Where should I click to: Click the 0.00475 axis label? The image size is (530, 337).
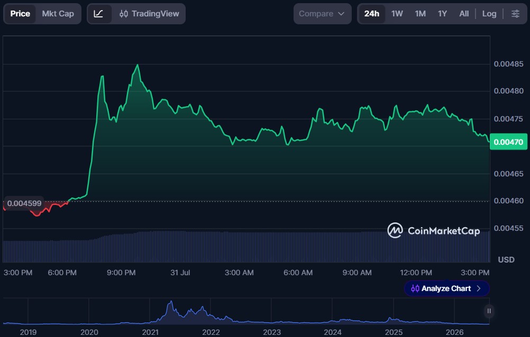(x=508, y=119)
